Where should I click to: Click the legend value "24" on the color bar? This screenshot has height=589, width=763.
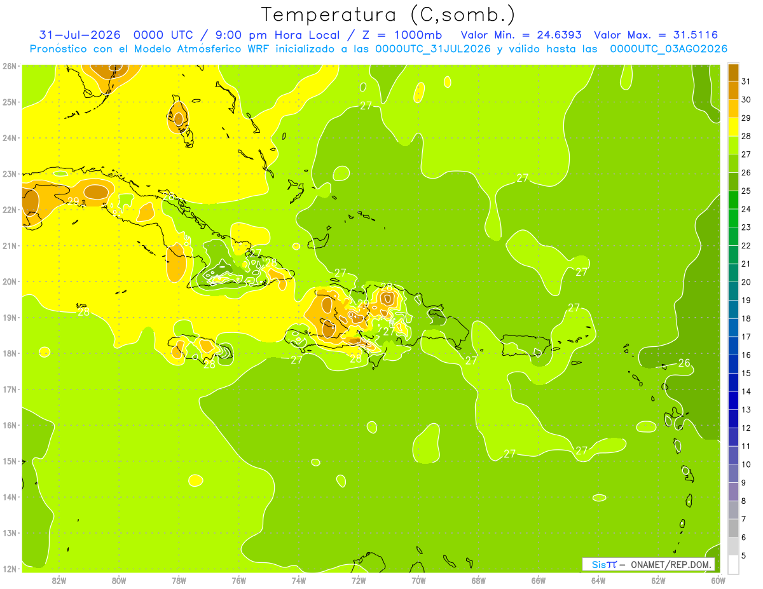point(746,209)
